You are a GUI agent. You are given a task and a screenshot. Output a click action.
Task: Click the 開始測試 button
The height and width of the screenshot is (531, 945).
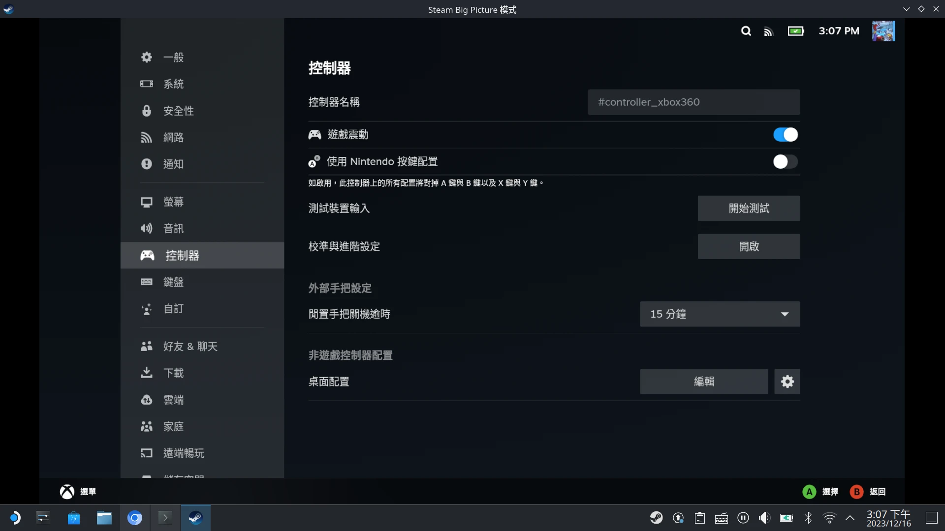coord(749,208)
